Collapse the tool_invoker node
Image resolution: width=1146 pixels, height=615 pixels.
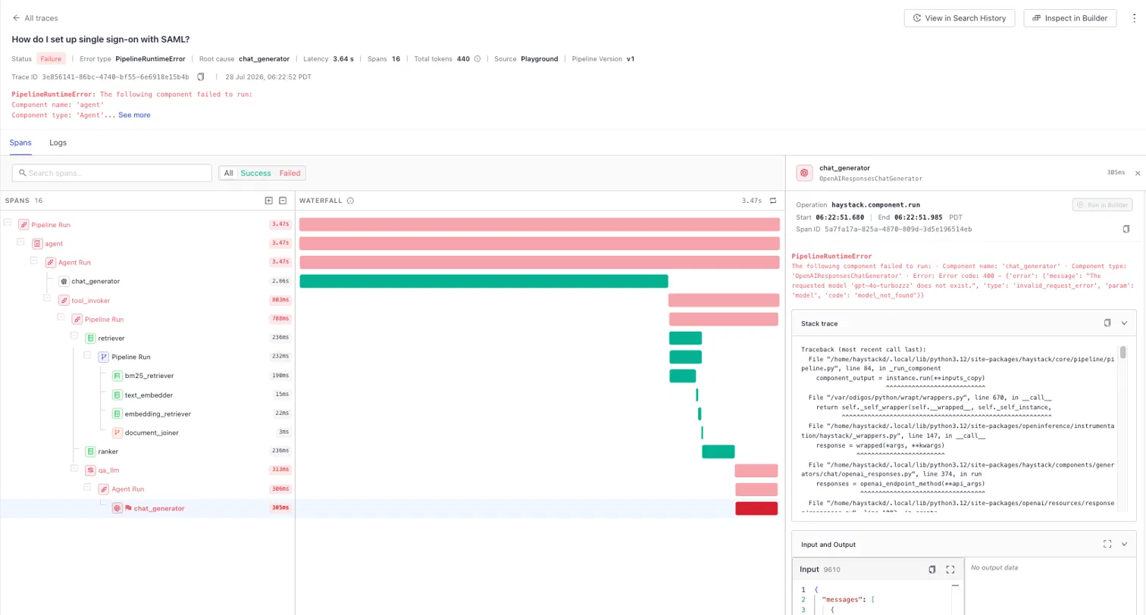click(x=48, y=298)
